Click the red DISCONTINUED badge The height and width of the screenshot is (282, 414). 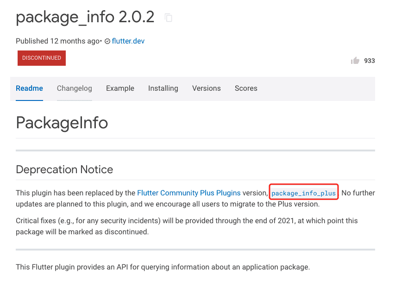pos(42,58)
